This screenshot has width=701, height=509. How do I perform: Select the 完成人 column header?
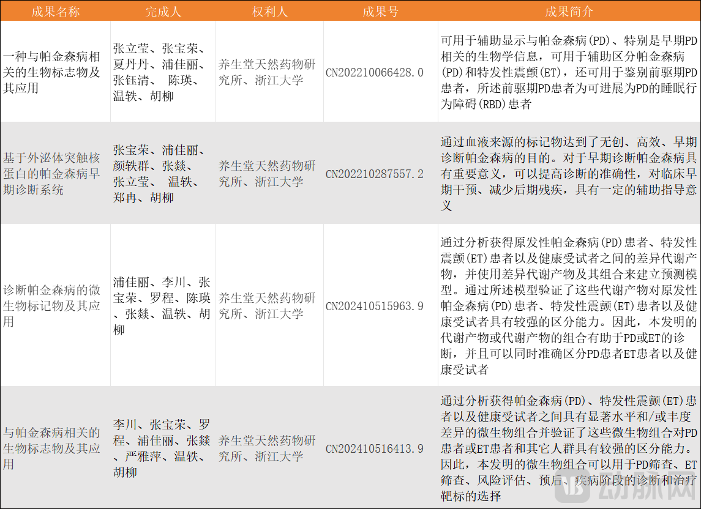point(163,12)
